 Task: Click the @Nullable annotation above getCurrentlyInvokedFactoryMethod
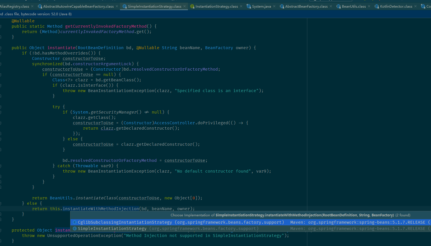(x=23, y=21)
